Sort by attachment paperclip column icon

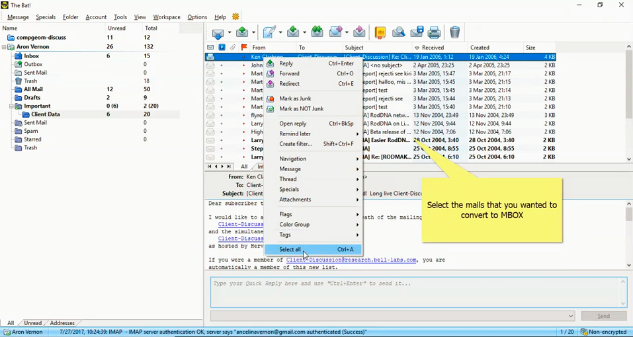point(233,47)
